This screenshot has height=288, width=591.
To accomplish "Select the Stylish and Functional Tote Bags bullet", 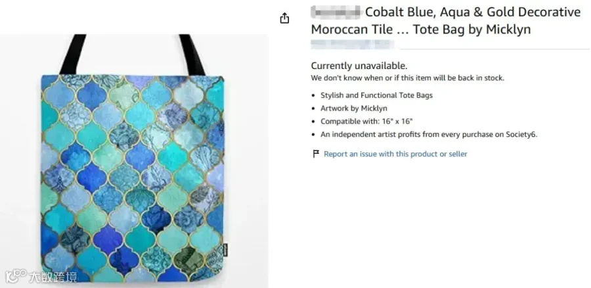I will pos(376,95).
